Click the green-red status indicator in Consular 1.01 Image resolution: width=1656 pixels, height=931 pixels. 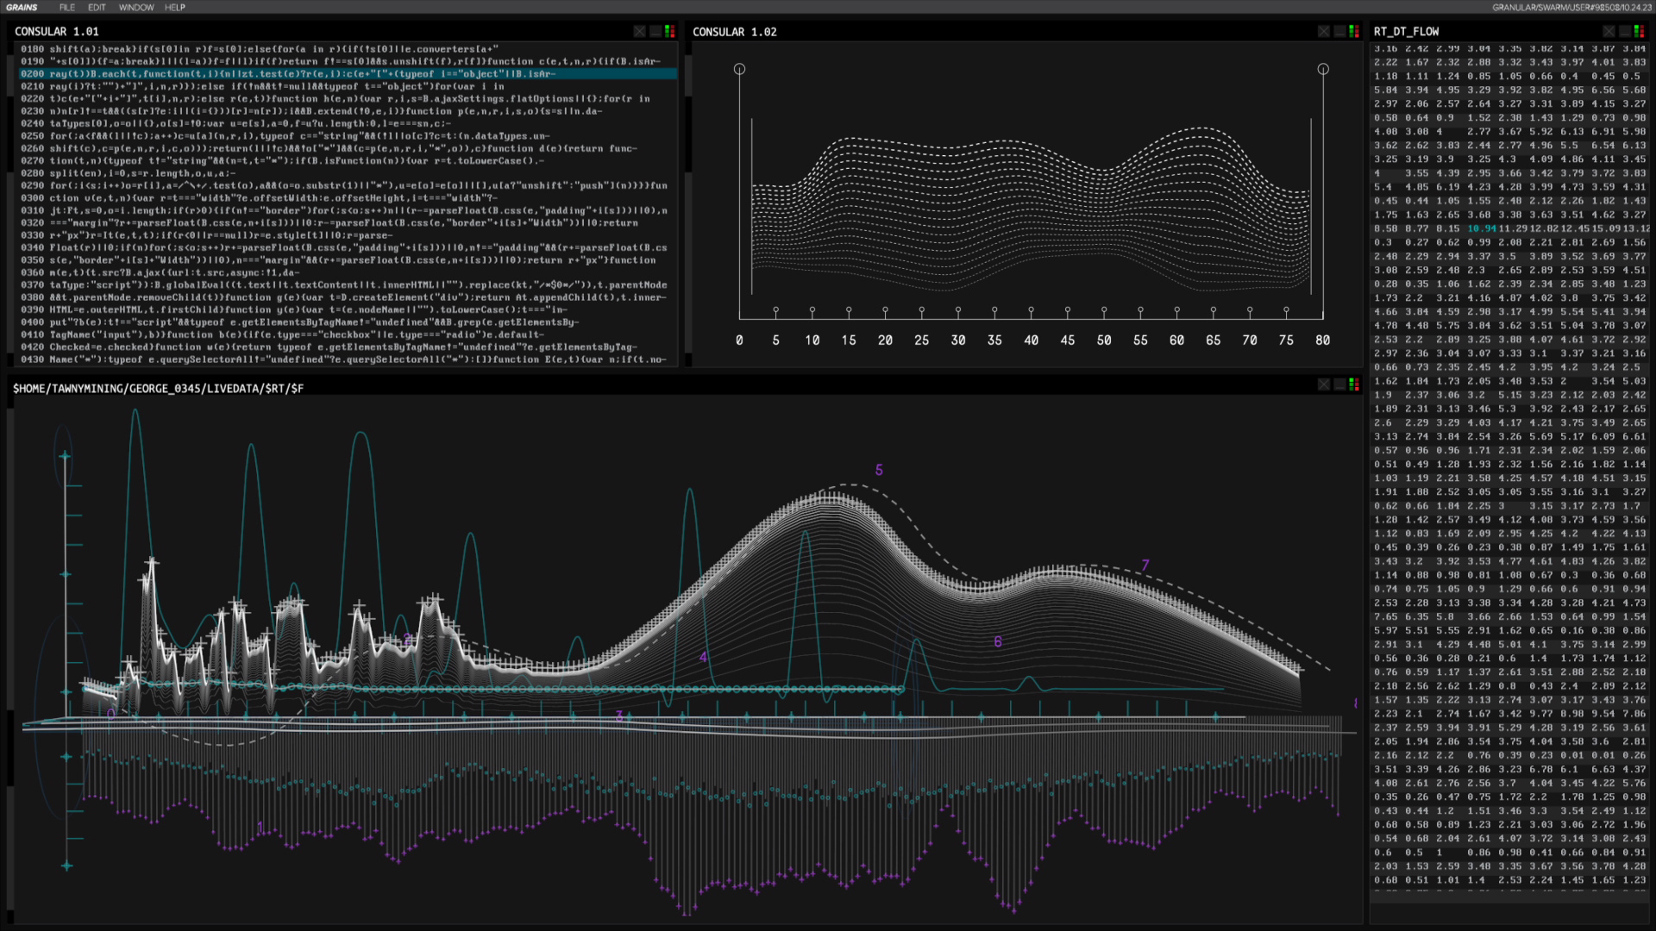670,32
